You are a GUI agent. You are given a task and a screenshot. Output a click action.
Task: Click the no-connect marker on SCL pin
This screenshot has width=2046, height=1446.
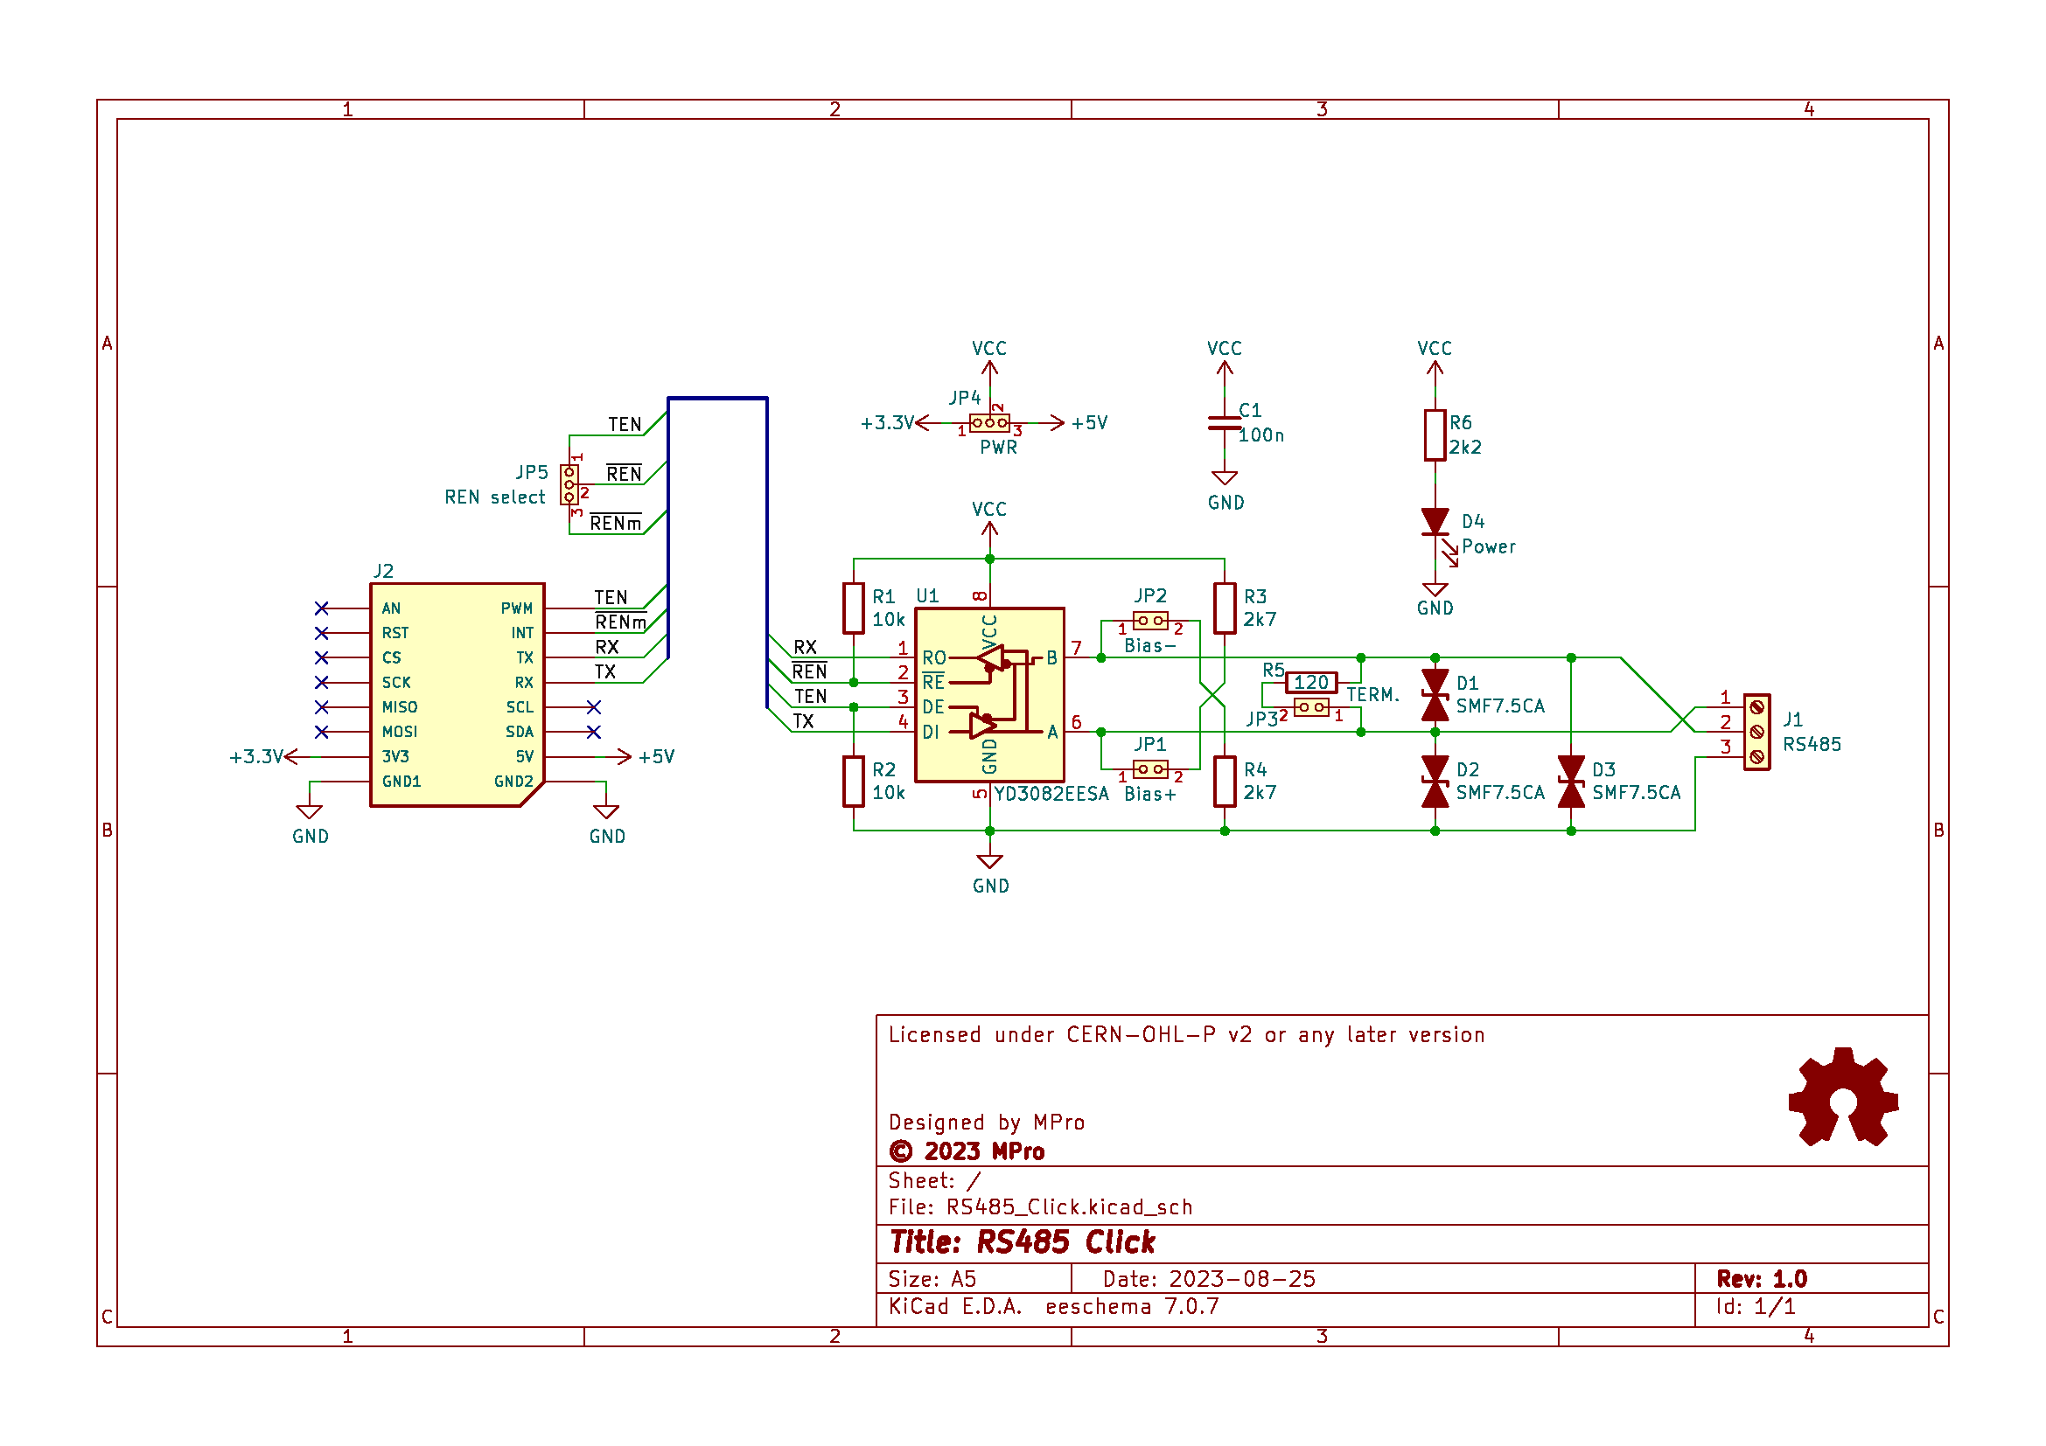594,707
